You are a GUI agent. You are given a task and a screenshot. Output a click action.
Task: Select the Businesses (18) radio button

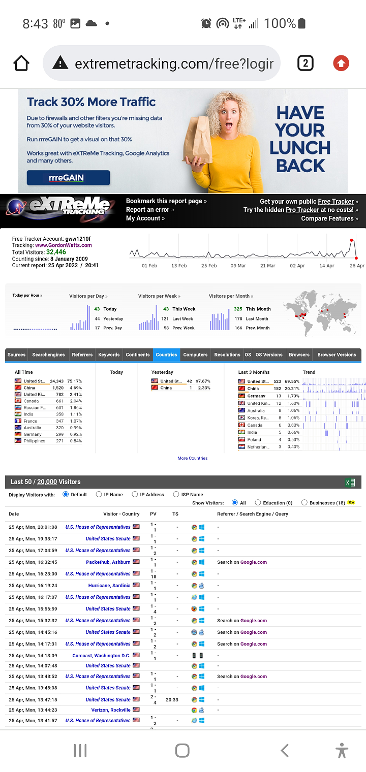pyautogui.click(x=304, y=502)
